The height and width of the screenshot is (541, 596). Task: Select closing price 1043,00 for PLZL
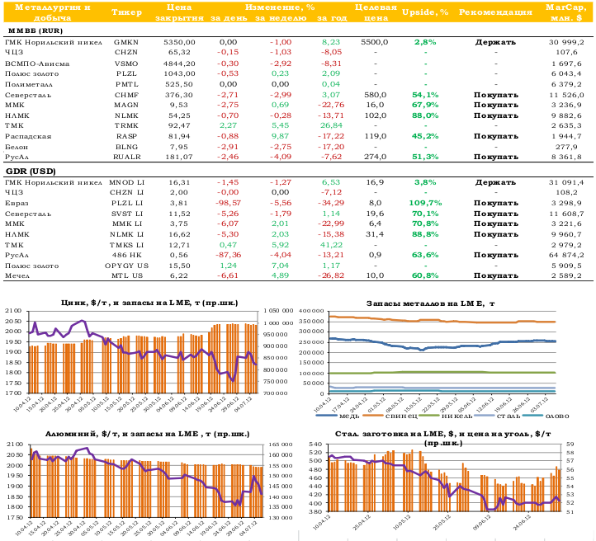click(179, 73)
